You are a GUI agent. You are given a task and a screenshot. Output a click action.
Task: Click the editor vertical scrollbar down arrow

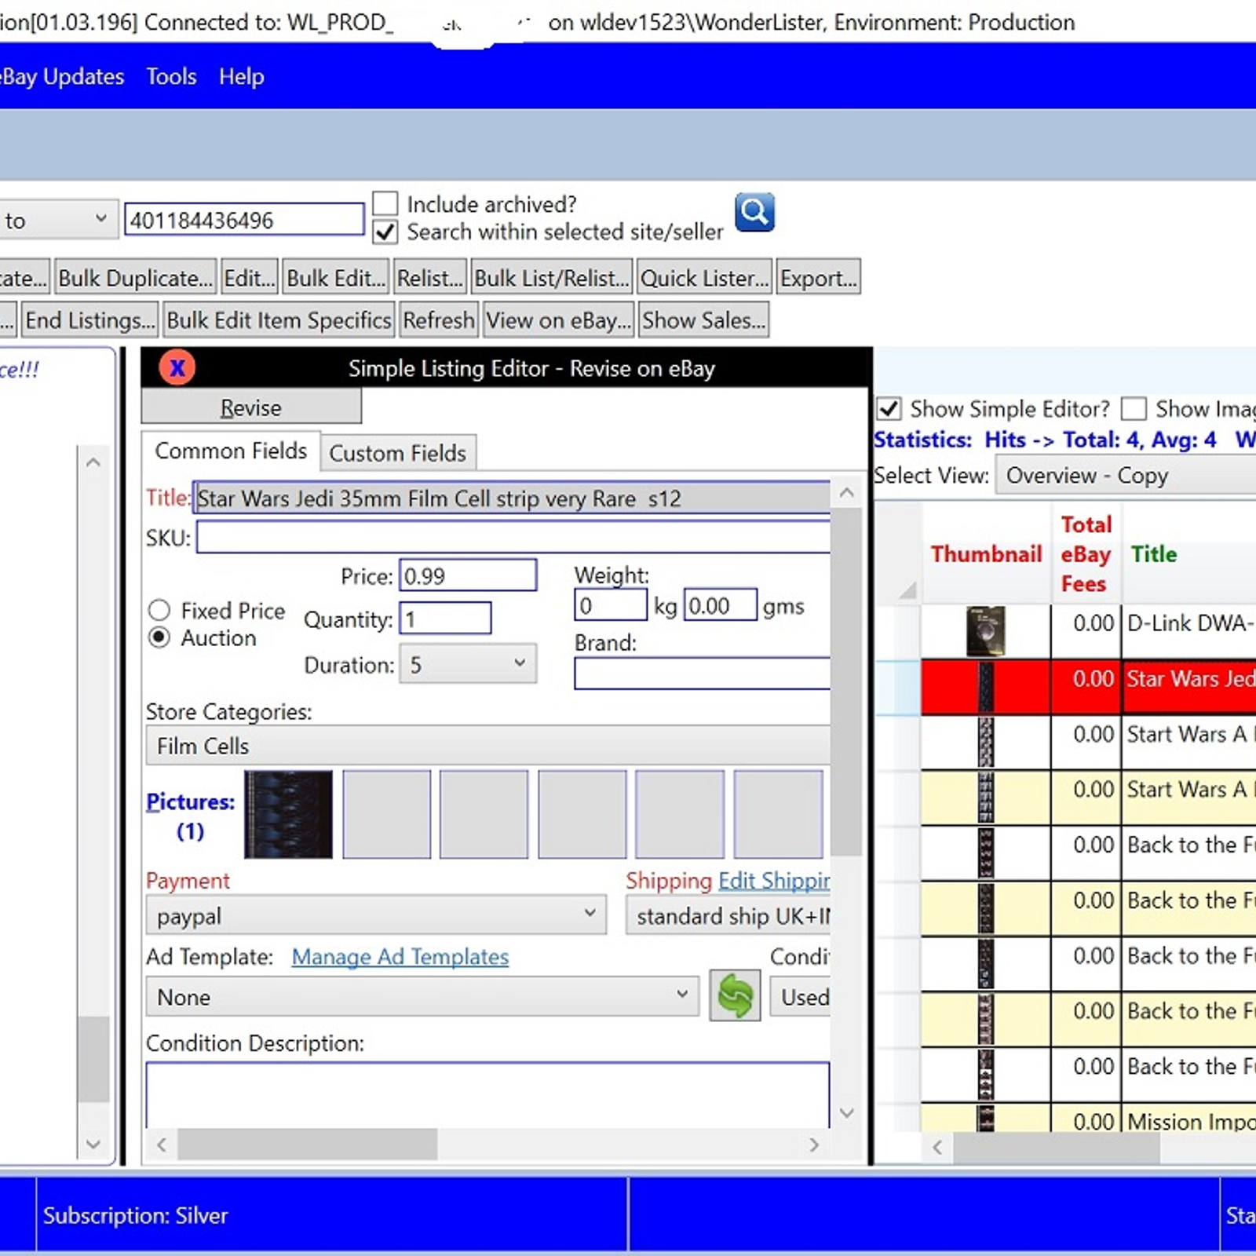[846, 1112]
